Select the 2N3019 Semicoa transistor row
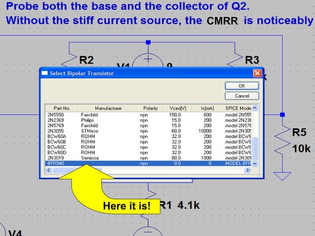The width and height of the screenshot is (315, 236). [149, 158]
